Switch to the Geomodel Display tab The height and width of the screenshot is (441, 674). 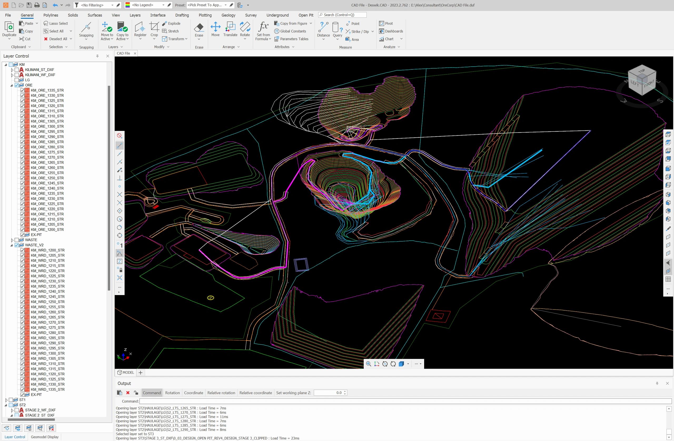pyautogui.click(x=44, y=437)
